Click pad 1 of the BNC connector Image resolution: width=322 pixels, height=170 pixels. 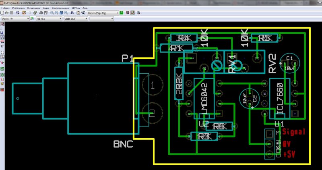(x=152, y=85)
